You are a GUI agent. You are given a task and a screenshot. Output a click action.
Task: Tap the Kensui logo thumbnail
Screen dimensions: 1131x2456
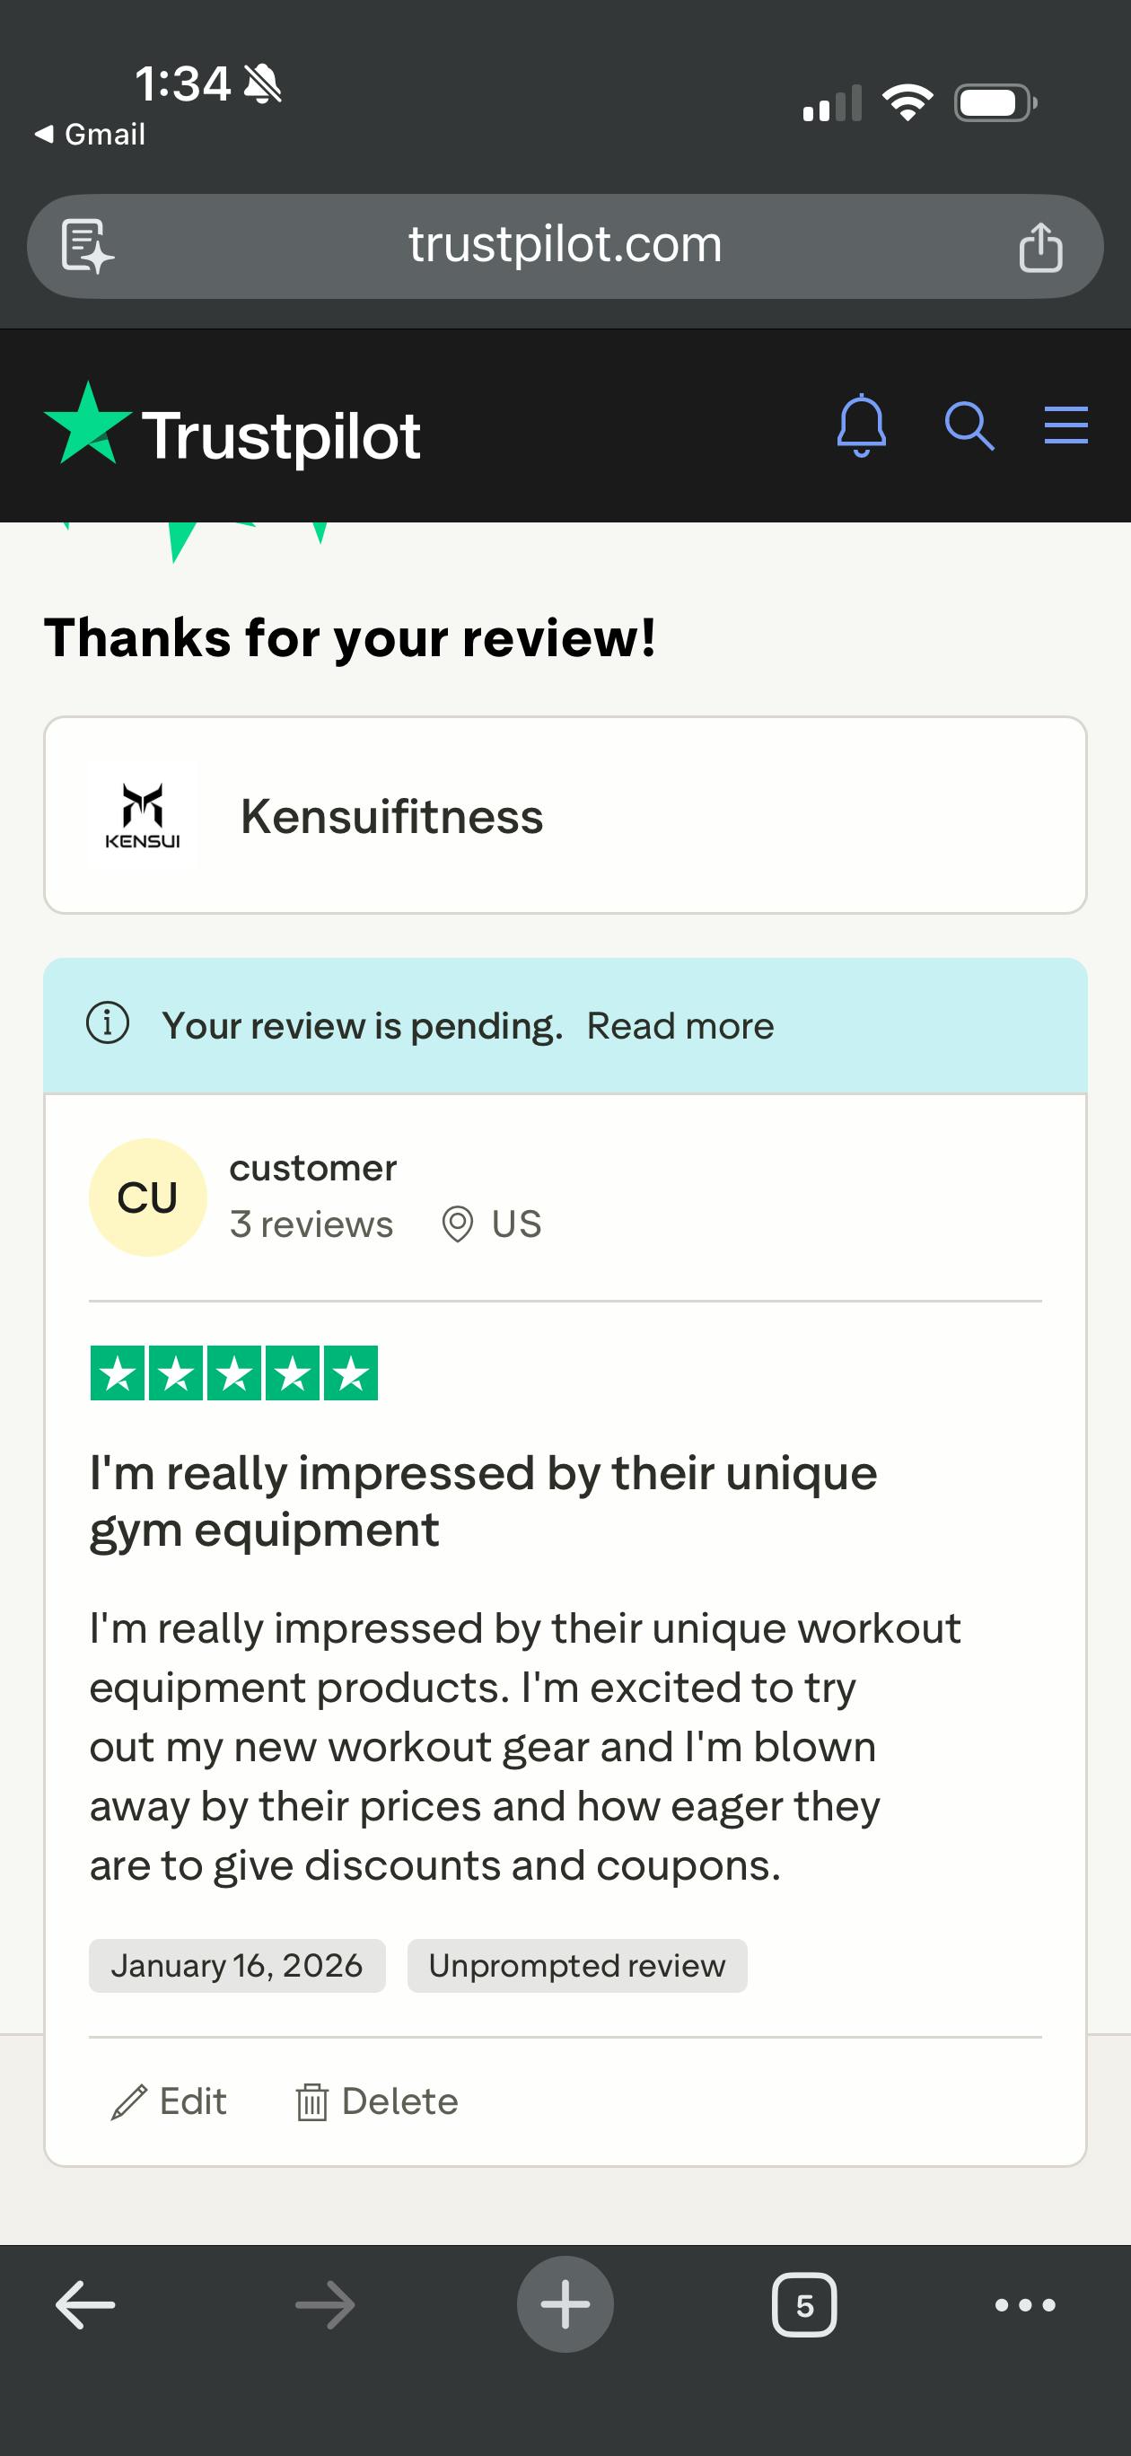coord(143,815)
